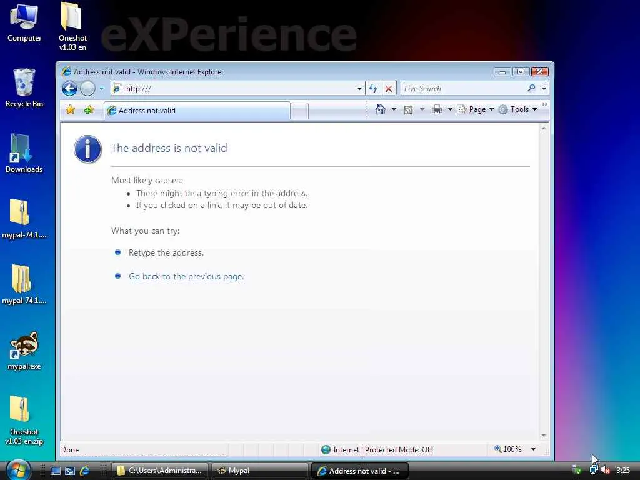Viewport: 640px width, 480px height.
Task: Click Address not valid taskbar button
Action: pyautogui.click(x=360, y=471)
